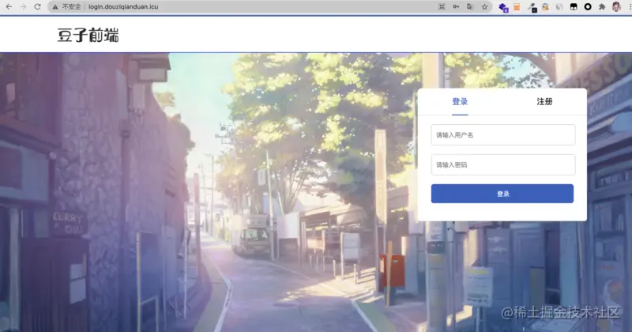Click the 豆子前端 site logo
This screenshot has height=332, width=632.
pyautogui.click(x=88, y=35)
